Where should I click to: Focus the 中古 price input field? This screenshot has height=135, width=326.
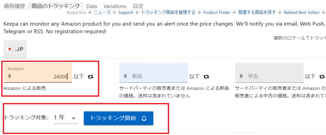click(x=269, y=73)
